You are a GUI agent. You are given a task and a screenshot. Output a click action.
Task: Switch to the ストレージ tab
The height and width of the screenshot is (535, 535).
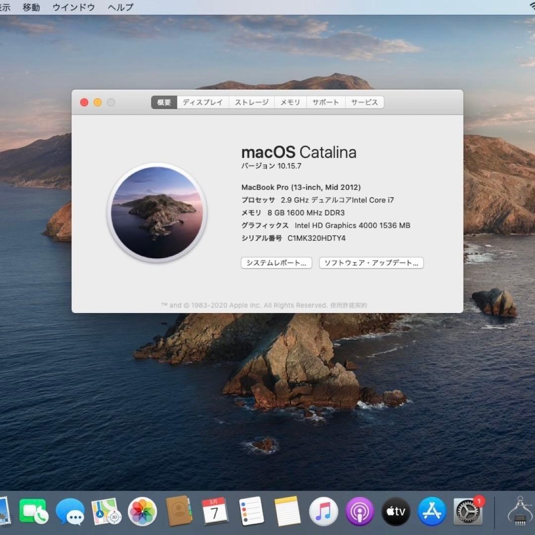click(252, 102)
